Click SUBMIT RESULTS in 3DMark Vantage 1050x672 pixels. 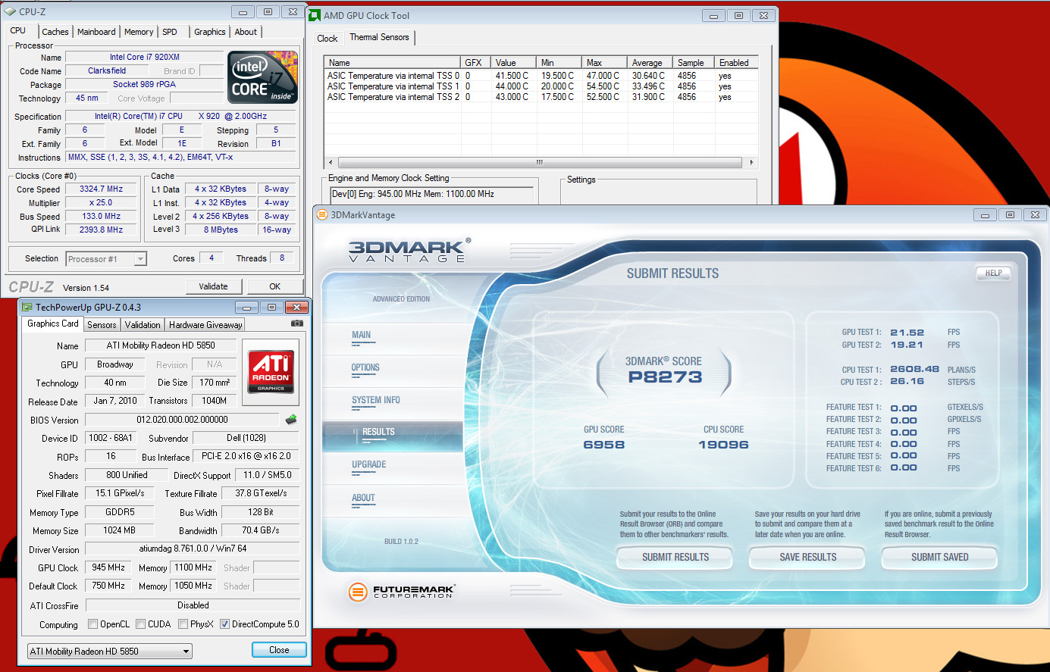coord(675,557)
